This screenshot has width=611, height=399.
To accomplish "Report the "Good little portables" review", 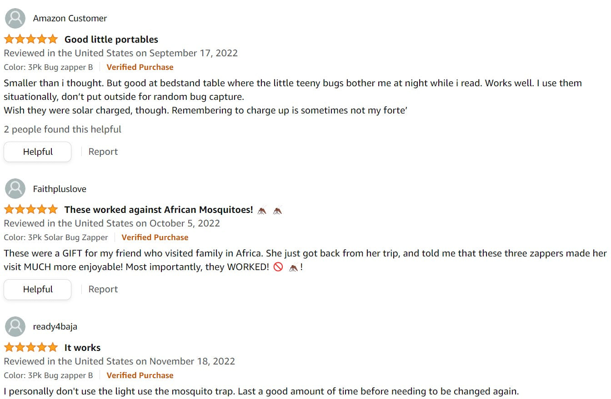I will pyautogui.click(x=103, y=152).
